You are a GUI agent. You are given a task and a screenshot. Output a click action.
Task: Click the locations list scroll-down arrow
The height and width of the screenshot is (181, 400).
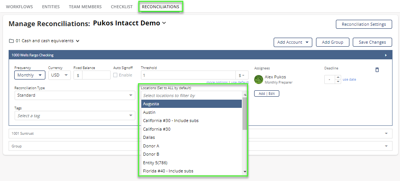pos(245,172)
